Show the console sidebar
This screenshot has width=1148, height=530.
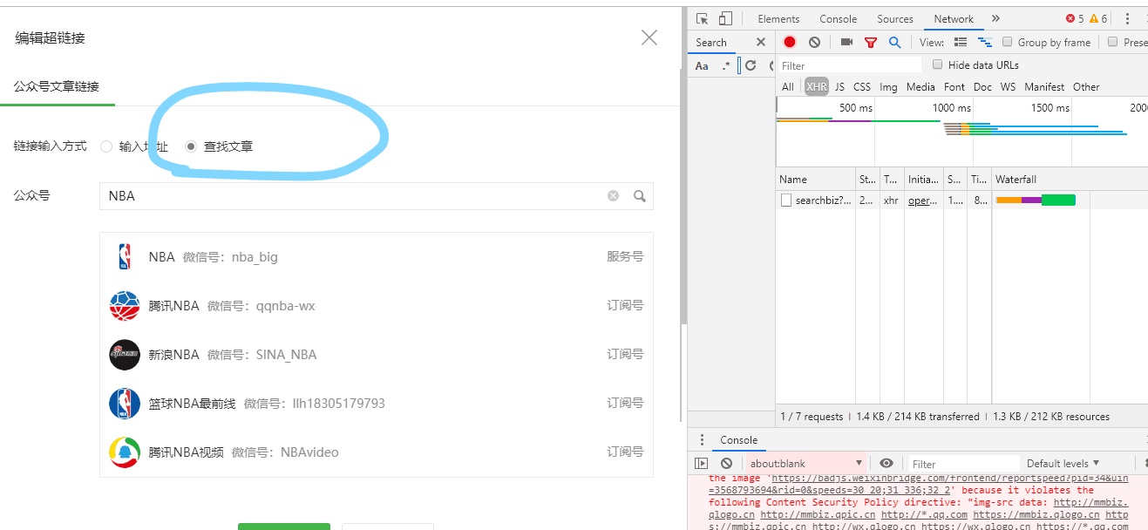[702, 464]
